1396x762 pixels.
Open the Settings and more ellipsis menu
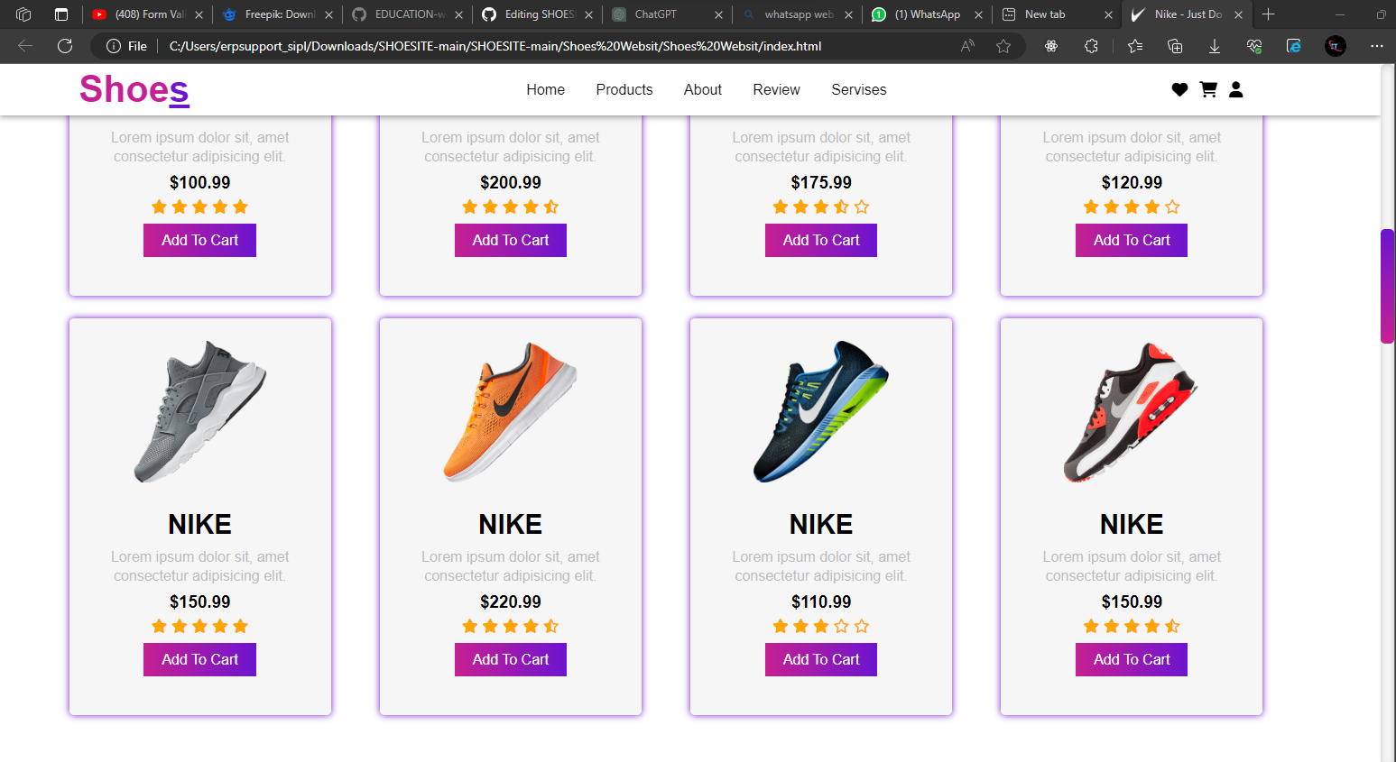(x=1376, y=46)
